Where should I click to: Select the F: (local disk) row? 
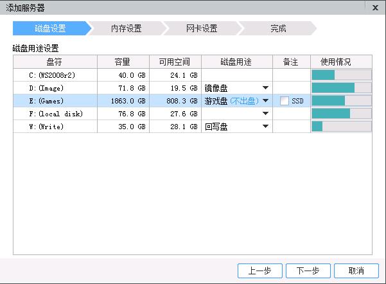(193, 114)
